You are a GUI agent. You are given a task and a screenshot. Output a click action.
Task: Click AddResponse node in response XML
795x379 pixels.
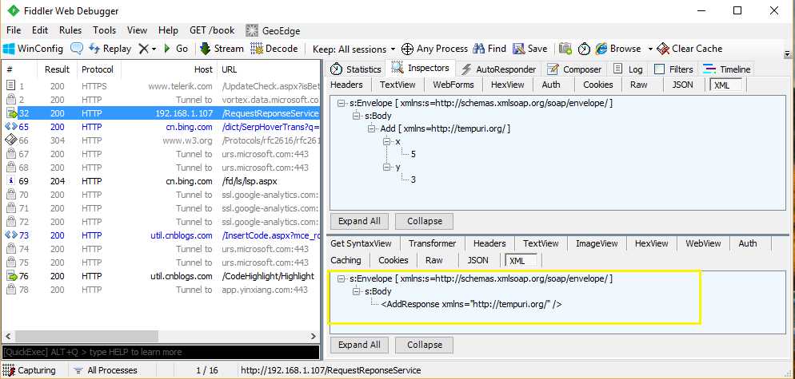471,304
